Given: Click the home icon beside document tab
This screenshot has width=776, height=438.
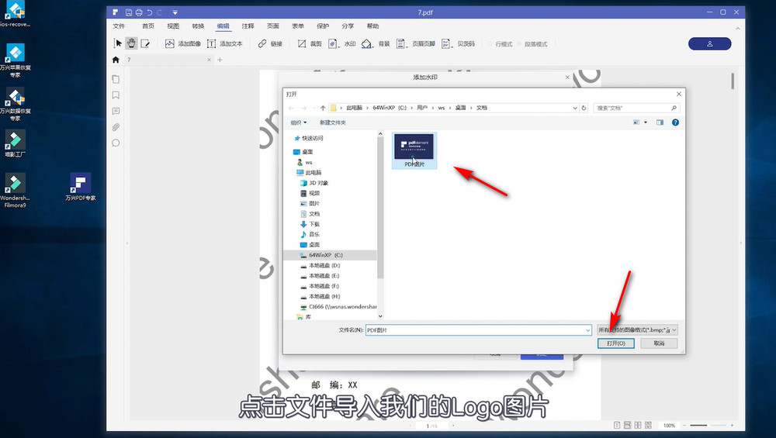Looking at the screenshot, I should [116, 60].
